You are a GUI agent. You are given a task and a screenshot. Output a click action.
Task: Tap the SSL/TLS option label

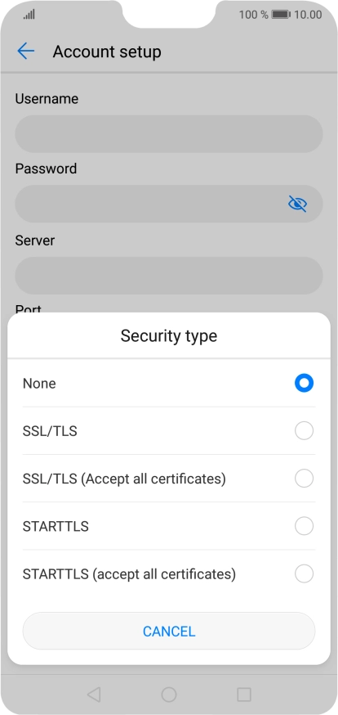pyautogui.click(x=50, y=431)
